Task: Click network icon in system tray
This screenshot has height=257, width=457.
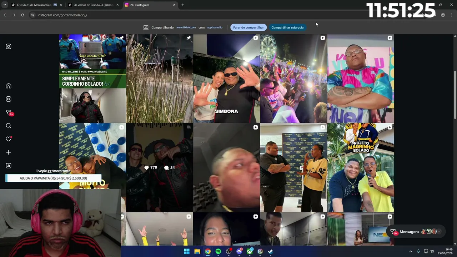Action: click(426, 251)
